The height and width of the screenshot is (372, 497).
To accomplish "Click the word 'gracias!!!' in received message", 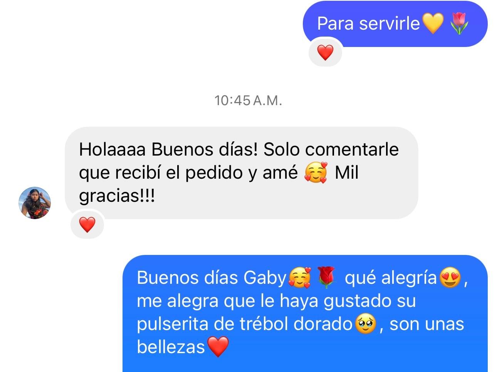I will (x=117, y=196).
